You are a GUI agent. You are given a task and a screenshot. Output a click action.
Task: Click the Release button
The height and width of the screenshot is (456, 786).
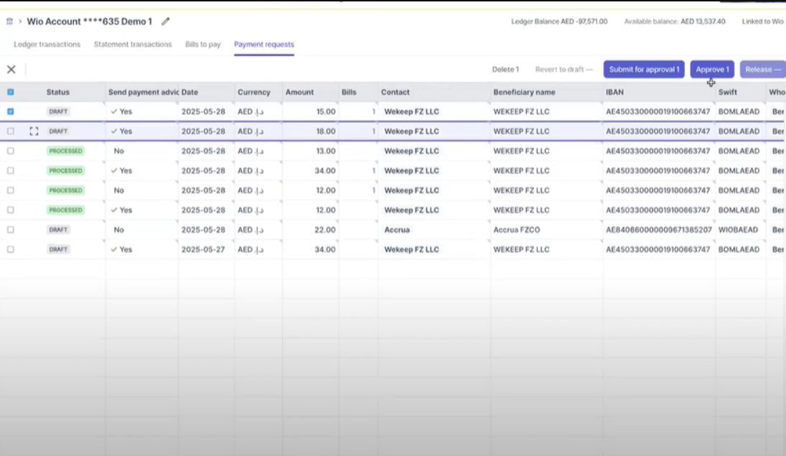(x=762, y=69)
